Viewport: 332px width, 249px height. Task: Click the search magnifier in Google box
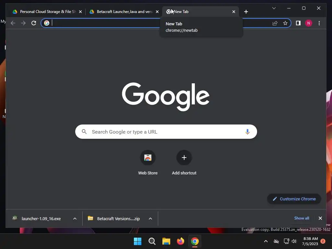[x=84, y=132]
